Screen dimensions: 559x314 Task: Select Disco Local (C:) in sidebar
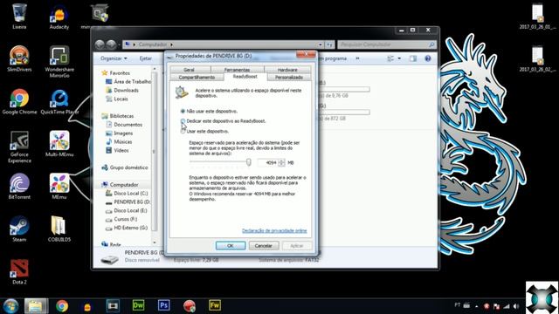click(127, 194)
